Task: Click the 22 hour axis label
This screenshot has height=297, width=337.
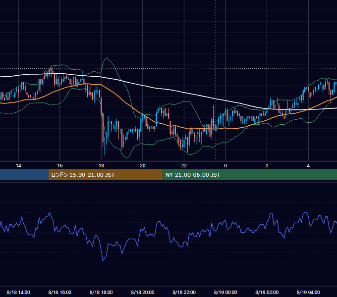Action: 184,166
